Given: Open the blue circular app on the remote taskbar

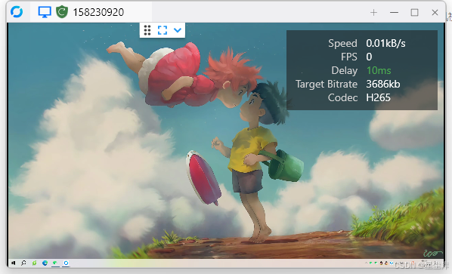Looking at the screenshot, I should [66, 263].
